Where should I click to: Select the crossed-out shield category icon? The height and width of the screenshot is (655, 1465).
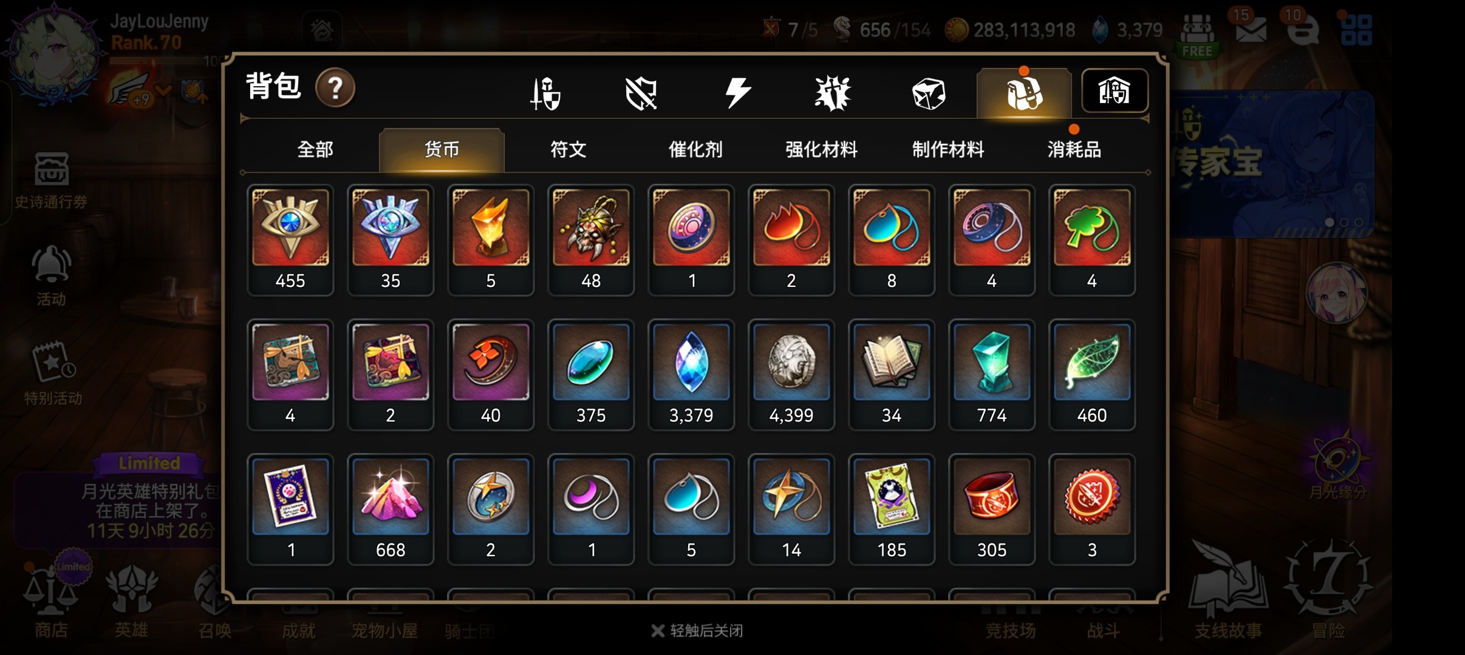[x=641, y=93]
